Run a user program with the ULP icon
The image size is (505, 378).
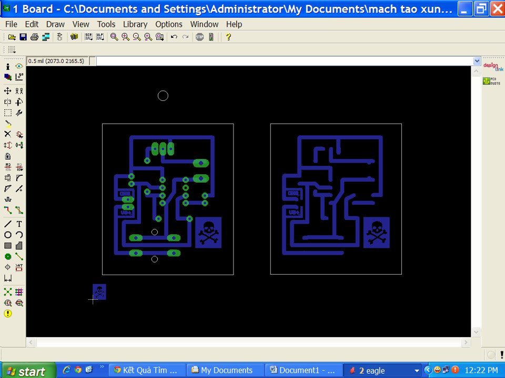point(100,37)
